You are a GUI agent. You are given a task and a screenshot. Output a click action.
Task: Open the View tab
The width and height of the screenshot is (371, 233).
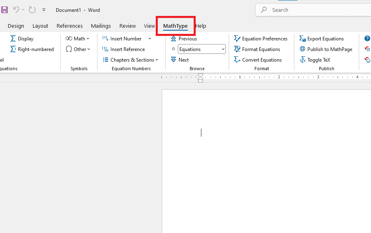tap(149, 26)
